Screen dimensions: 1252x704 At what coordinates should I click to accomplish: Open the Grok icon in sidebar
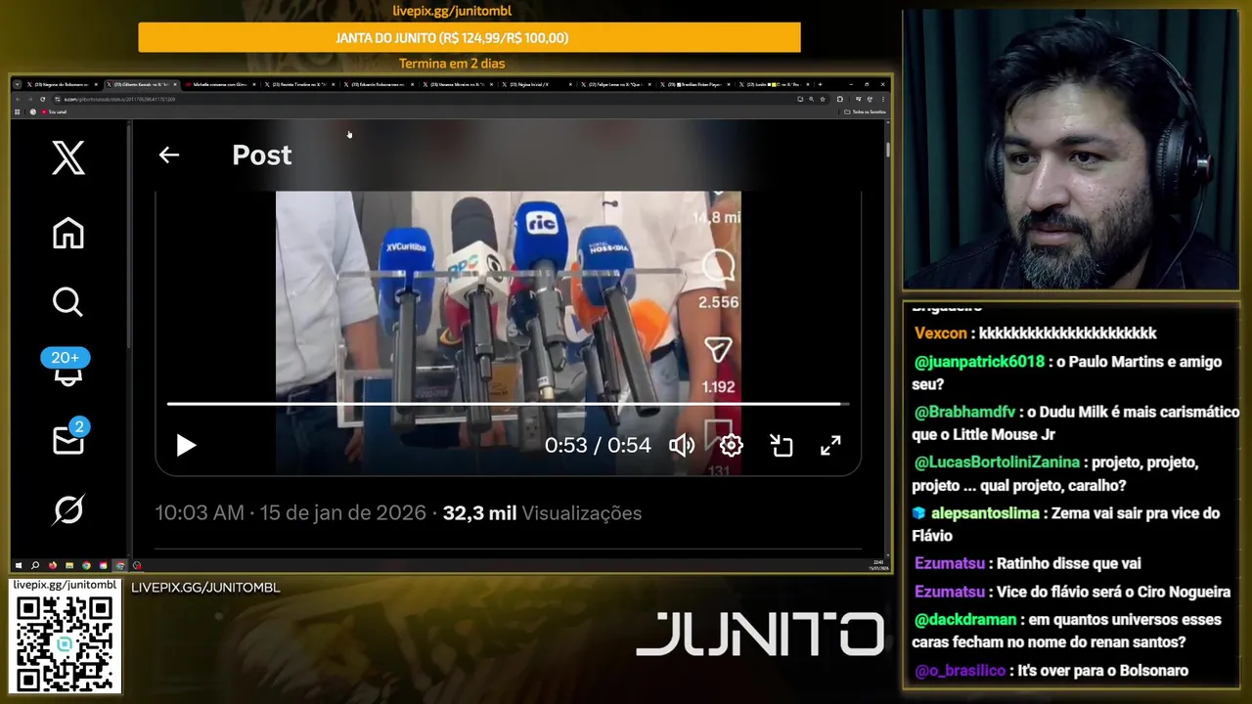pyautogui.click(x=68, y=509)
